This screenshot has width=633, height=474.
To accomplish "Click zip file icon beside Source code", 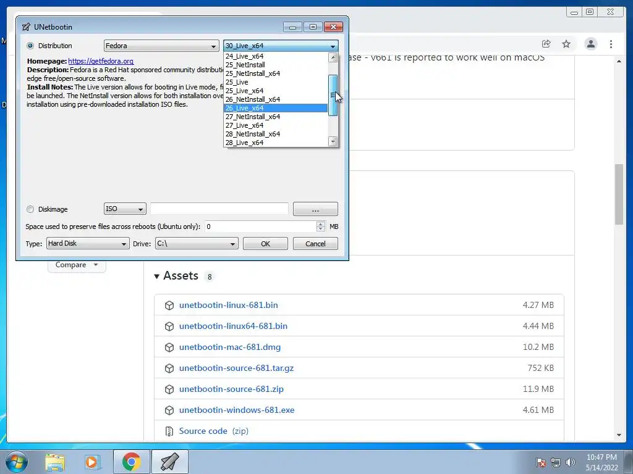I will point(169,431).
